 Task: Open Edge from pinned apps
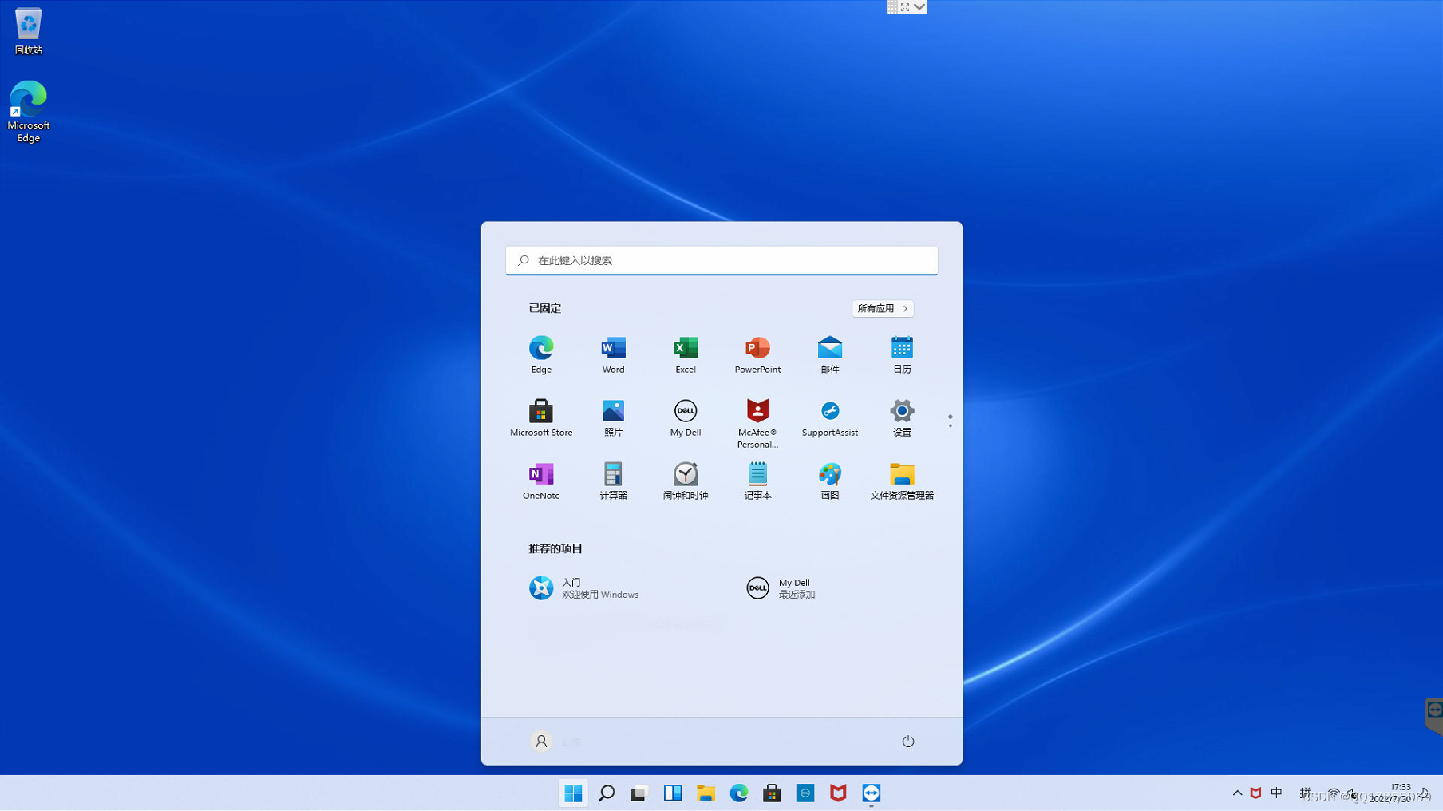pyautogui.click(x=541, y=354)
